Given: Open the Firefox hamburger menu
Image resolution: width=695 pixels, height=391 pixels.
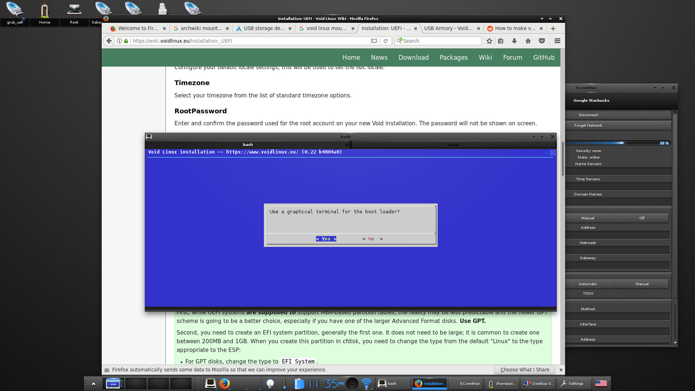Looking at the screenshot, I should [x=557, y=41].
